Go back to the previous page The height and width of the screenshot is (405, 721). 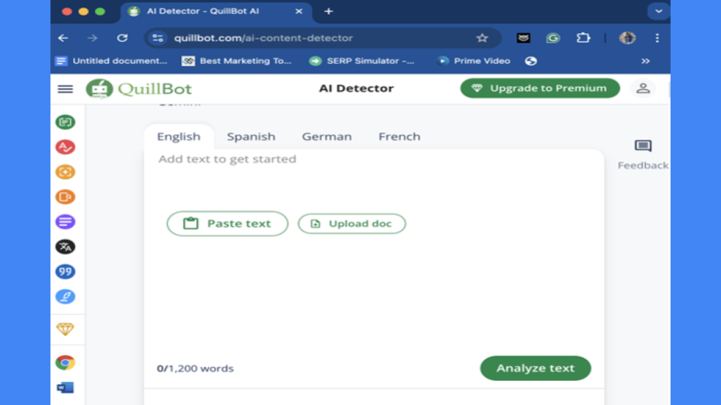pos(63,38)
